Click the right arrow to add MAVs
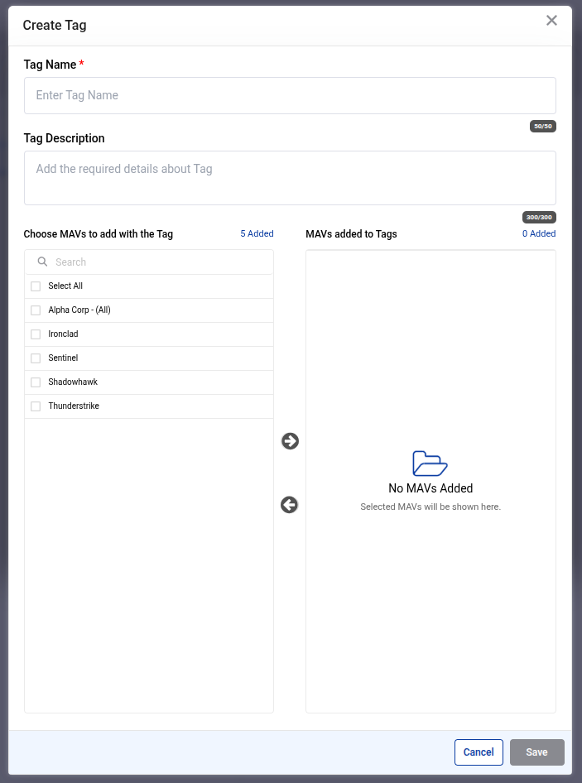This screenshot has width=582, height=783. pos(290,441)
